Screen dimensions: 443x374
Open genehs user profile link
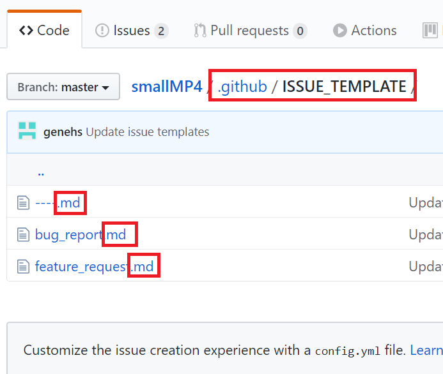pos(63,132)
